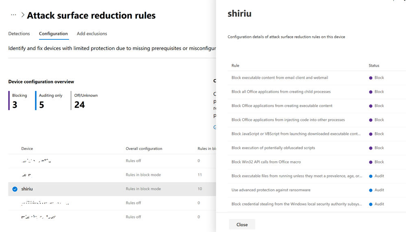
Task: Open the Add exclusions tab
Action: click(x=92, y=34)
